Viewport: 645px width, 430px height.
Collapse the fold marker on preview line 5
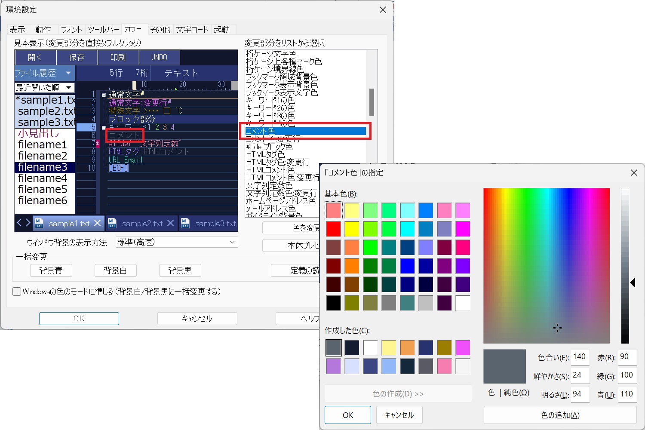click(x=104, y=128)
